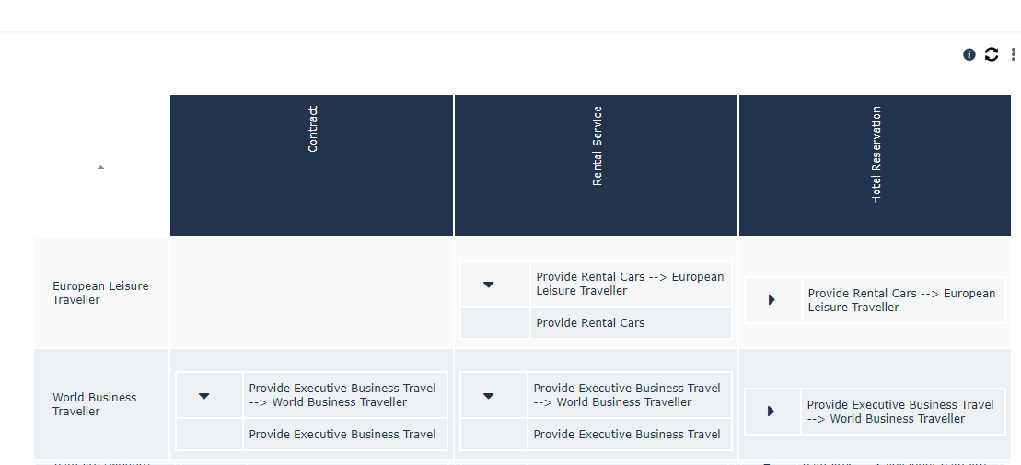Click empty Contract cell for European Leisure Traveller
Viewport: 1021px width, 465px height.
point(311,293)
